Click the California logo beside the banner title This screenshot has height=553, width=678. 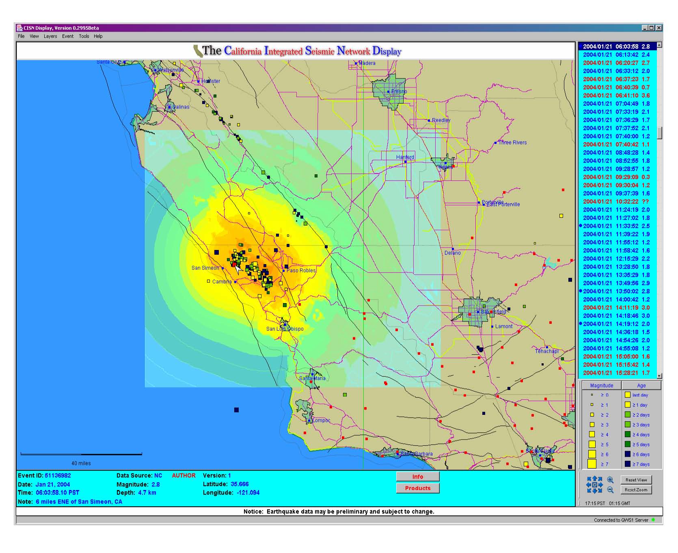pos(197,51)
